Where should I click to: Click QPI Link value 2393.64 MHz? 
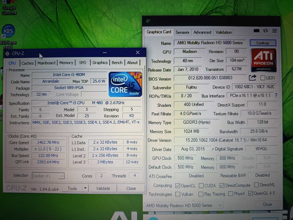coord(48,162)
